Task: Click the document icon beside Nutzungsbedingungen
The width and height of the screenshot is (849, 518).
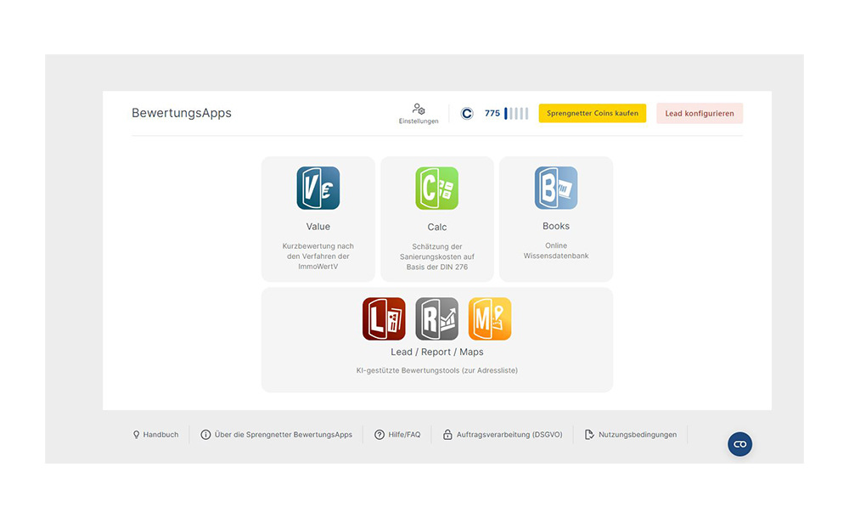Action: [x=590, y=435]
